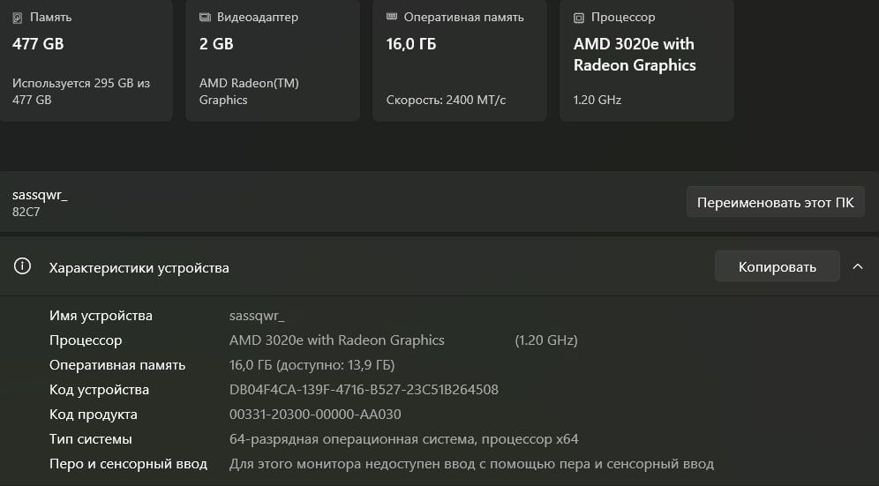Click the Код устройства value DB04F4CA

[364, 390]
